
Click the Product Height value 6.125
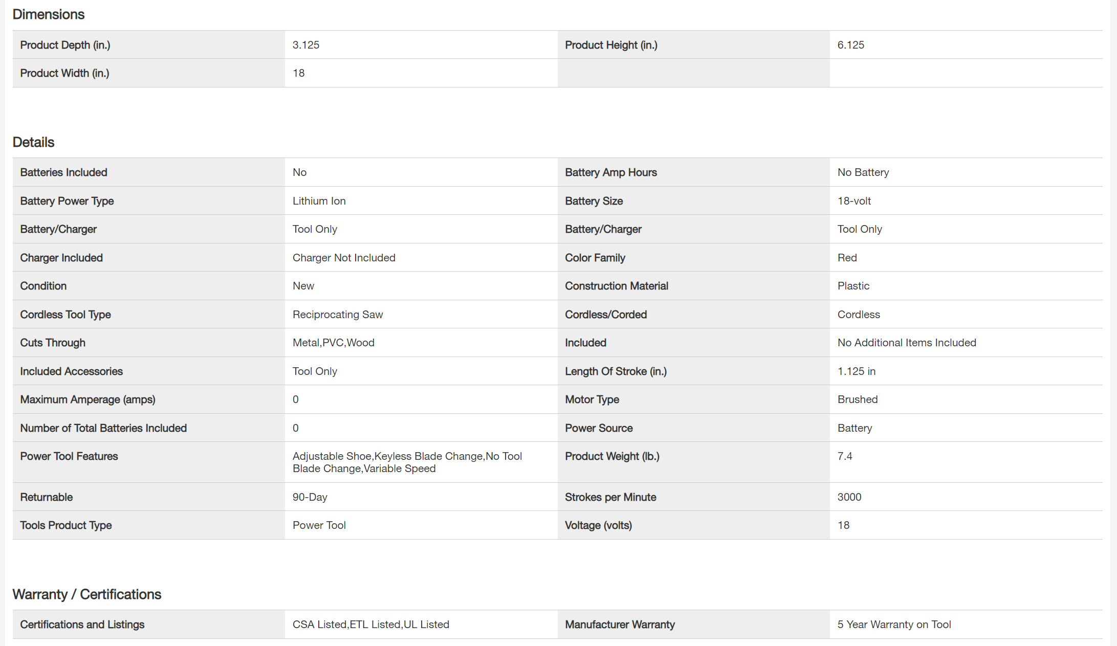coord(850,45)
